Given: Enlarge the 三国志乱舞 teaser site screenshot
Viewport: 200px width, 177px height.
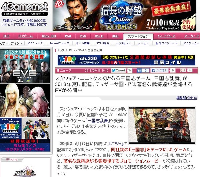Looking at the screenshot, I should pyautogui.click(x=162, y=126).
